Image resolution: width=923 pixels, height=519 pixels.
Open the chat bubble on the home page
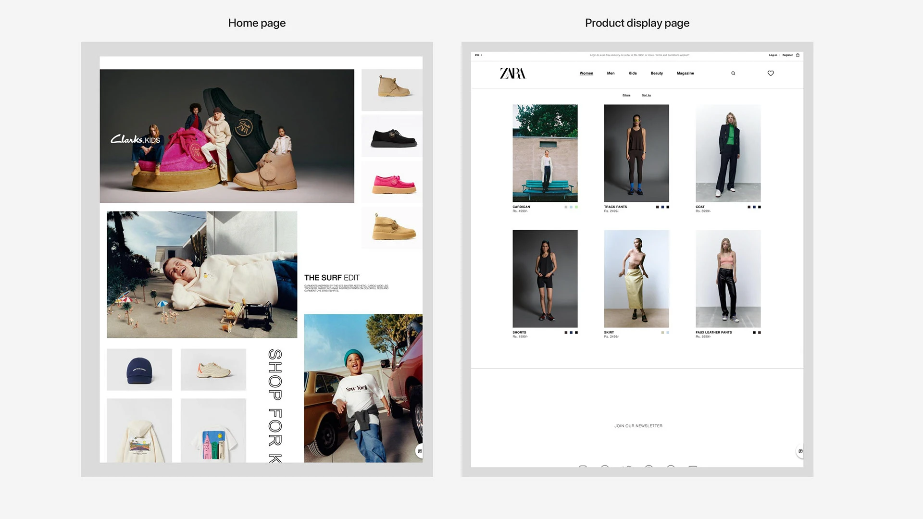point(420,451)
